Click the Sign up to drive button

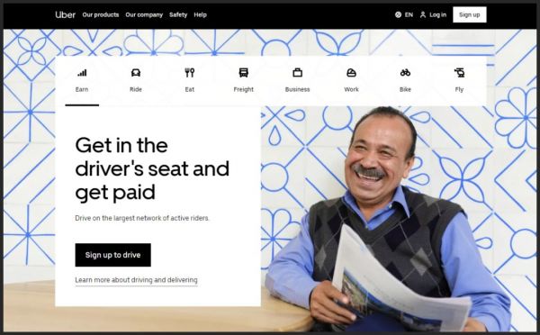coord(113,255)
